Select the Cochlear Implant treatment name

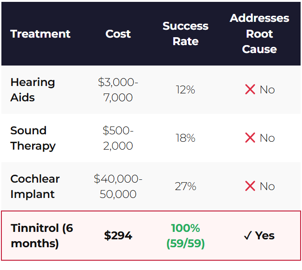tap(35, 186)
